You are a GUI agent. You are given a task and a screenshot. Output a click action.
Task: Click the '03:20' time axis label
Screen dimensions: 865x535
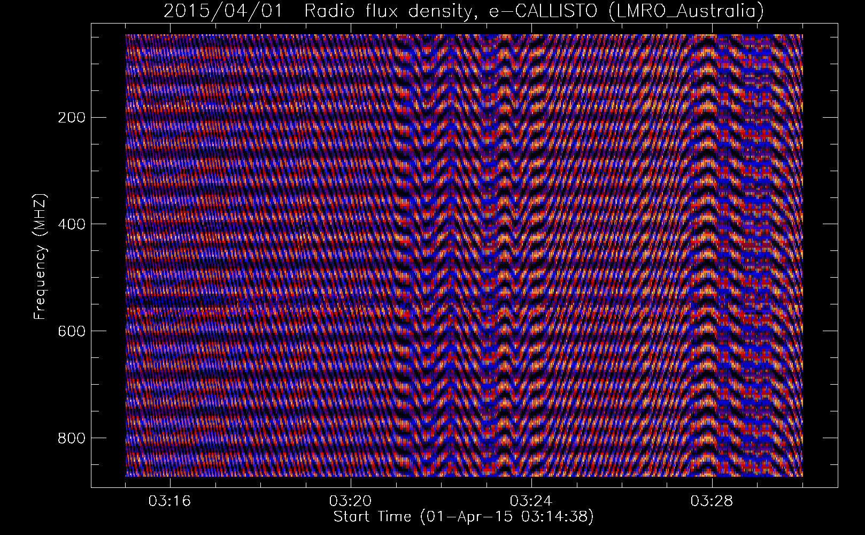pos(351,501)
